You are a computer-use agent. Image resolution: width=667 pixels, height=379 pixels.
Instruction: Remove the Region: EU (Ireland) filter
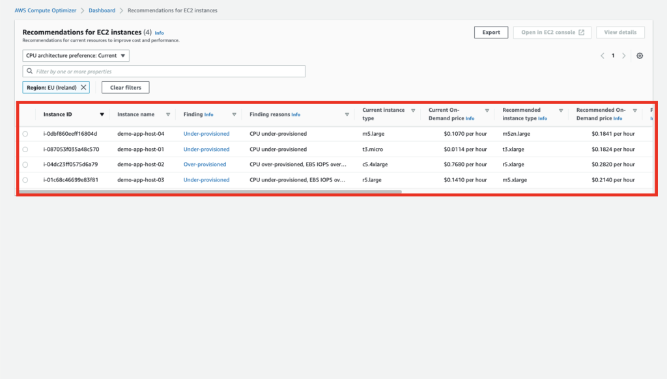click(x=83, y=87)
